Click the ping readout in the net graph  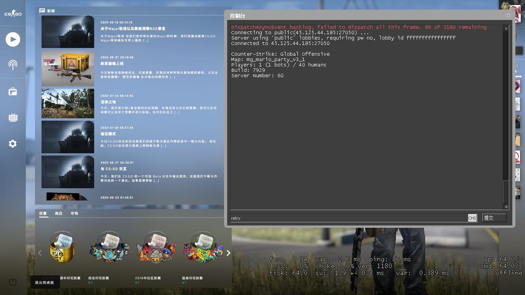[390, 259]
